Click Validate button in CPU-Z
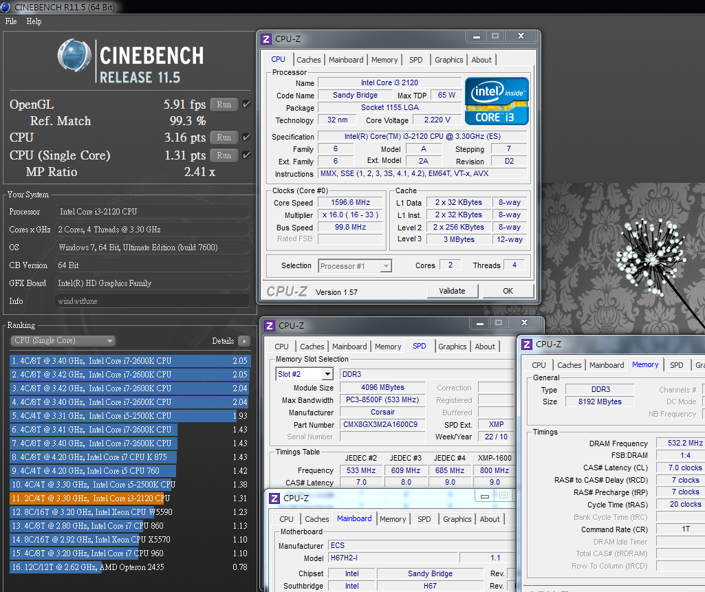Viewport: 705px width, 592px height. point(453,291)
